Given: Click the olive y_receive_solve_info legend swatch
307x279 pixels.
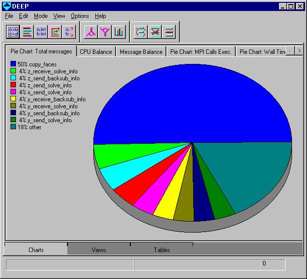Looking at the screenshot, I should [x=13, y=106].
